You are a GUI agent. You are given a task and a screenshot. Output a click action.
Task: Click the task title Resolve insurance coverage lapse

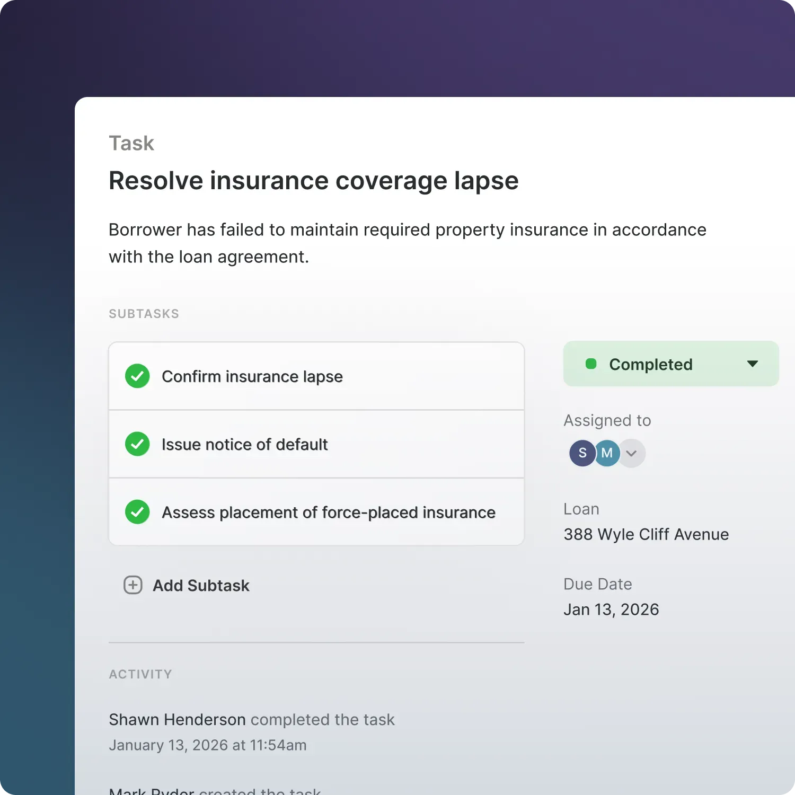click(x=313, y=181)
